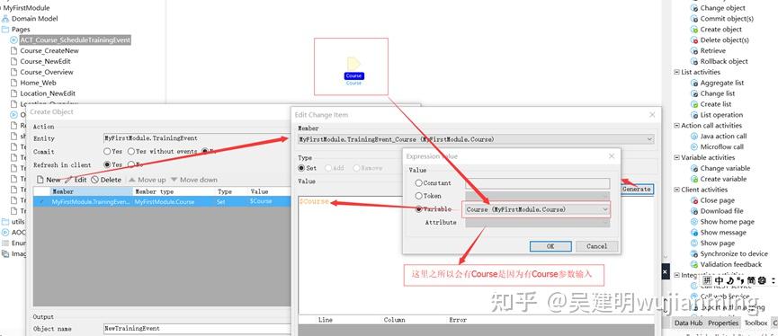Open the Variable dropdown showing Course
Viewport: 778px width, 336px height.
coord(604,209)
